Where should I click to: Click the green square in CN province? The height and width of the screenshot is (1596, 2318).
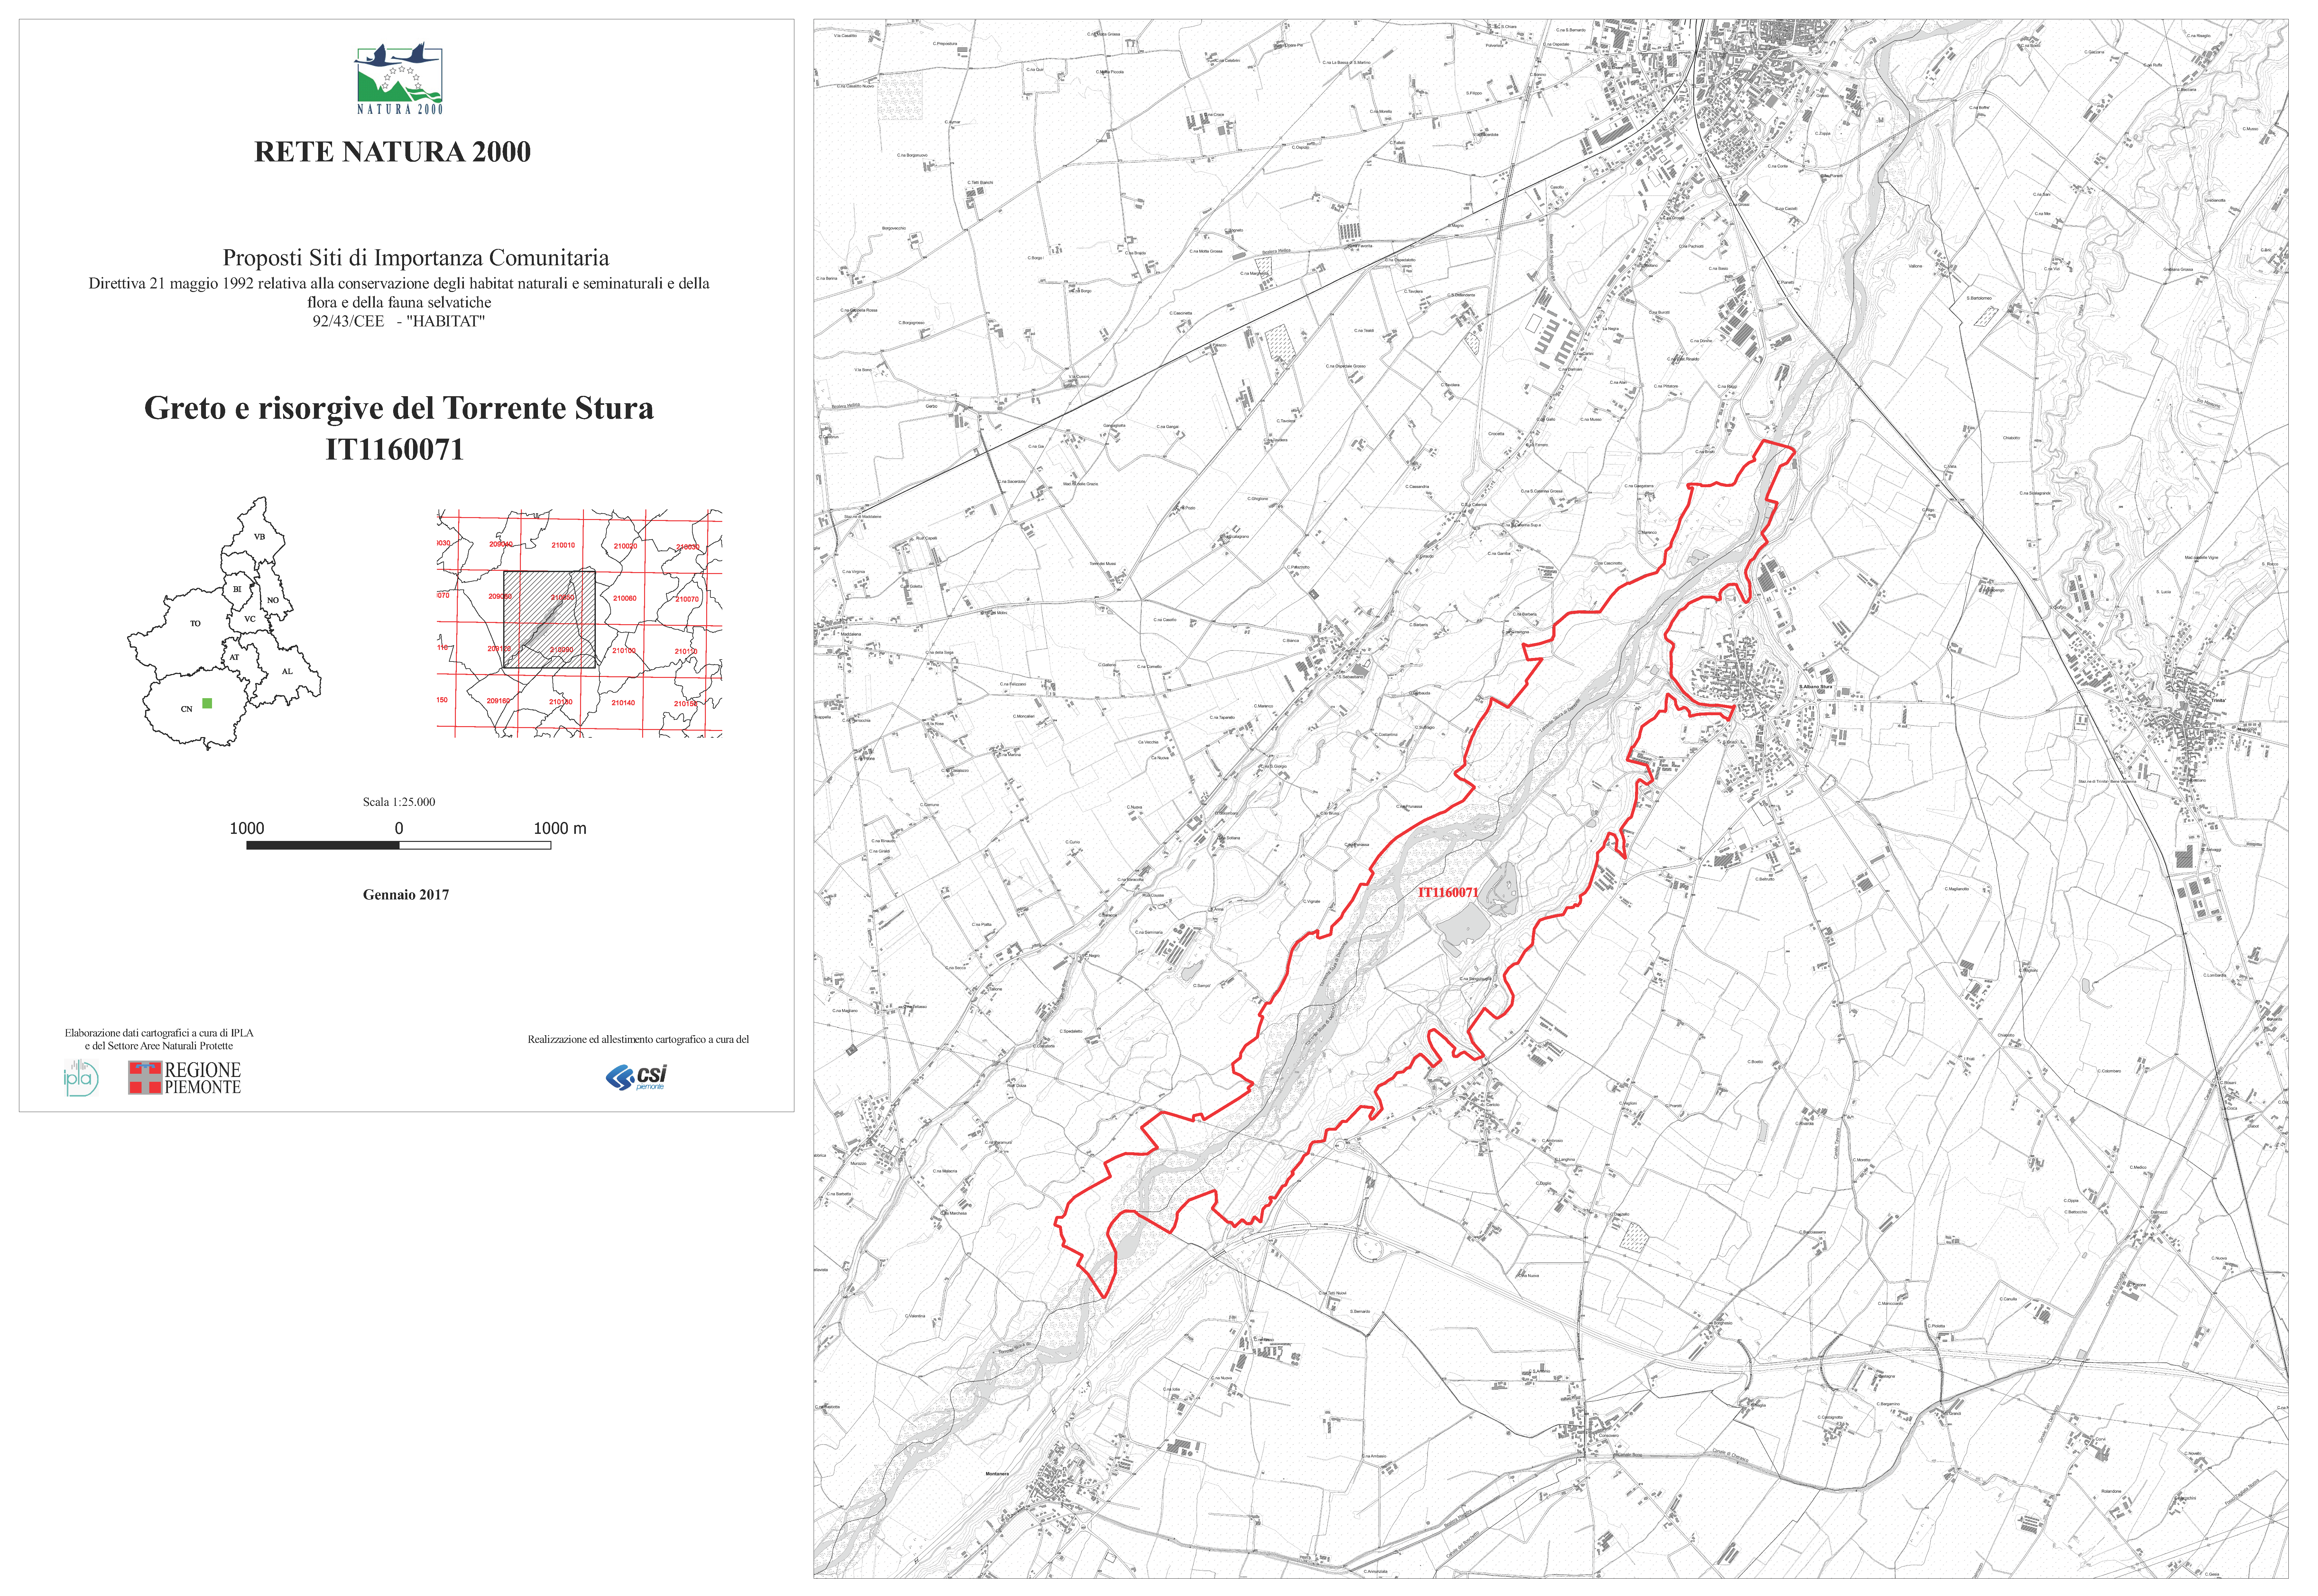[207, 703]
